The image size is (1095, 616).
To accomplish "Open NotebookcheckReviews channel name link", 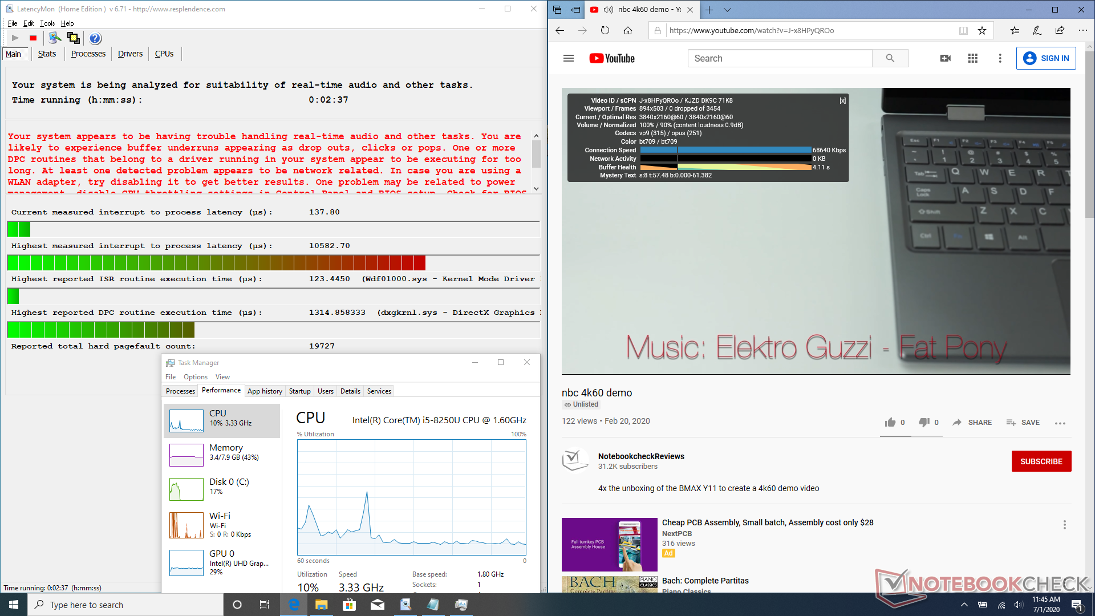I will [x=641, y=456].
